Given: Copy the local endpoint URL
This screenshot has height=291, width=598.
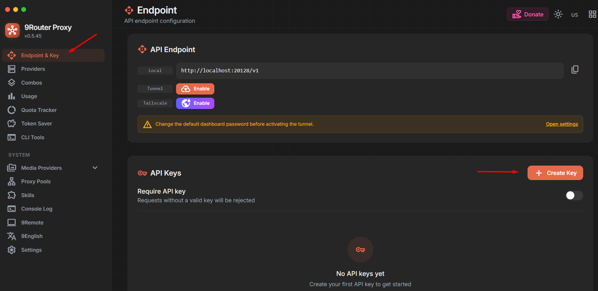Looking at the screenshot, I should coord(575,70).
